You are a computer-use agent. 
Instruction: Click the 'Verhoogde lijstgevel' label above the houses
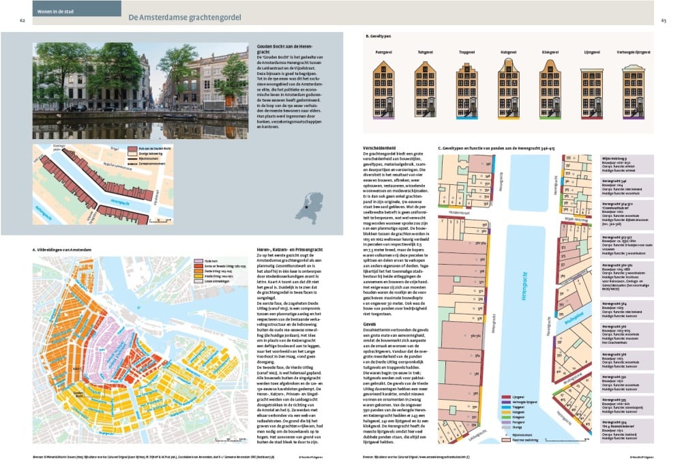point(634,53)
